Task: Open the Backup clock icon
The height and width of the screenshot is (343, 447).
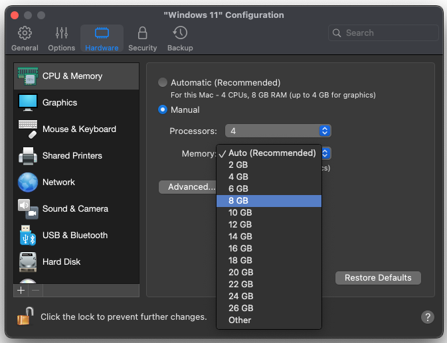Action: 180,33
